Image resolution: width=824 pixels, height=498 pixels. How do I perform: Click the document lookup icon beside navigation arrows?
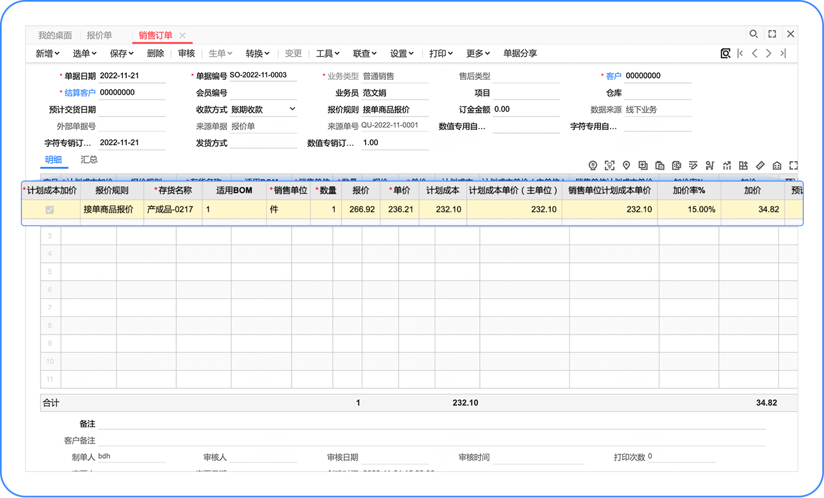click(x=725, y=54)
